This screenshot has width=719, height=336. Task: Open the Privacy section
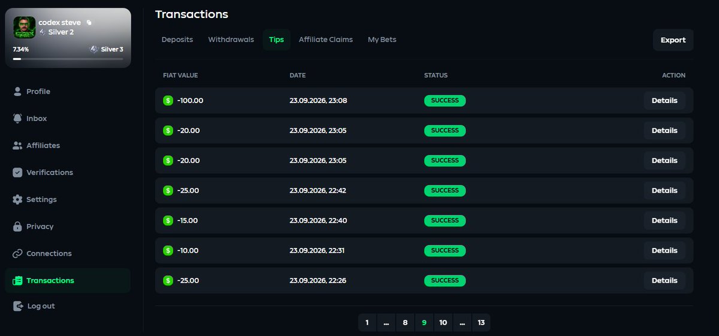pos(68,226)
